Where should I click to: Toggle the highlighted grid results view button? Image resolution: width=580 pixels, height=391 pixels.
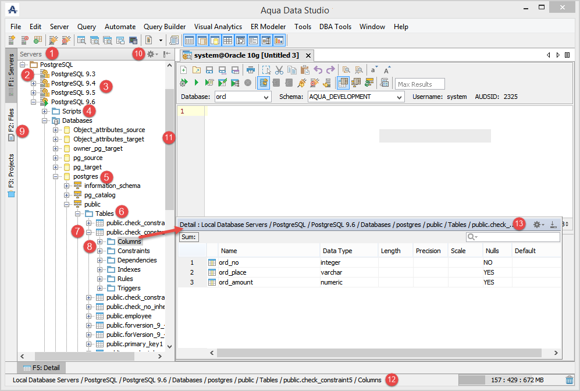pyautogui.click(x=343, y=83)
